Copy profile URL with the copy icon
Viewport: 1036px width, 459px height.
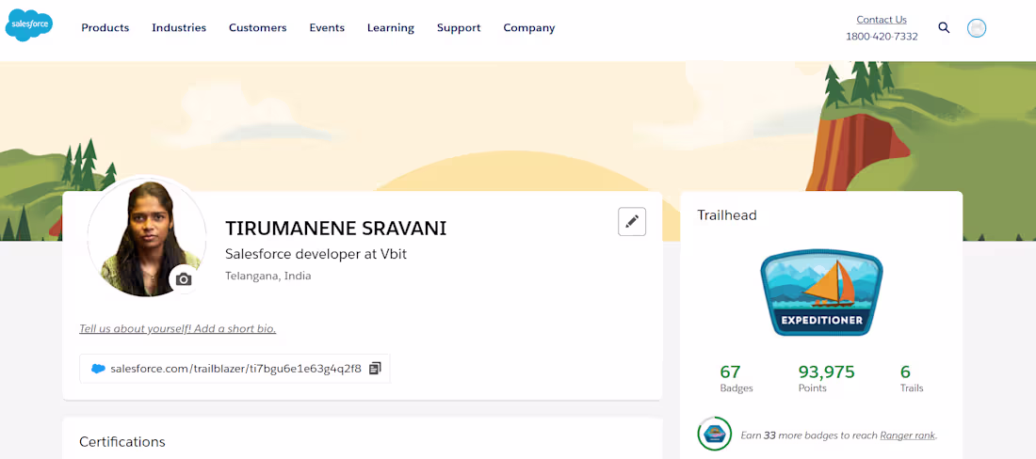tap(375, 368)
